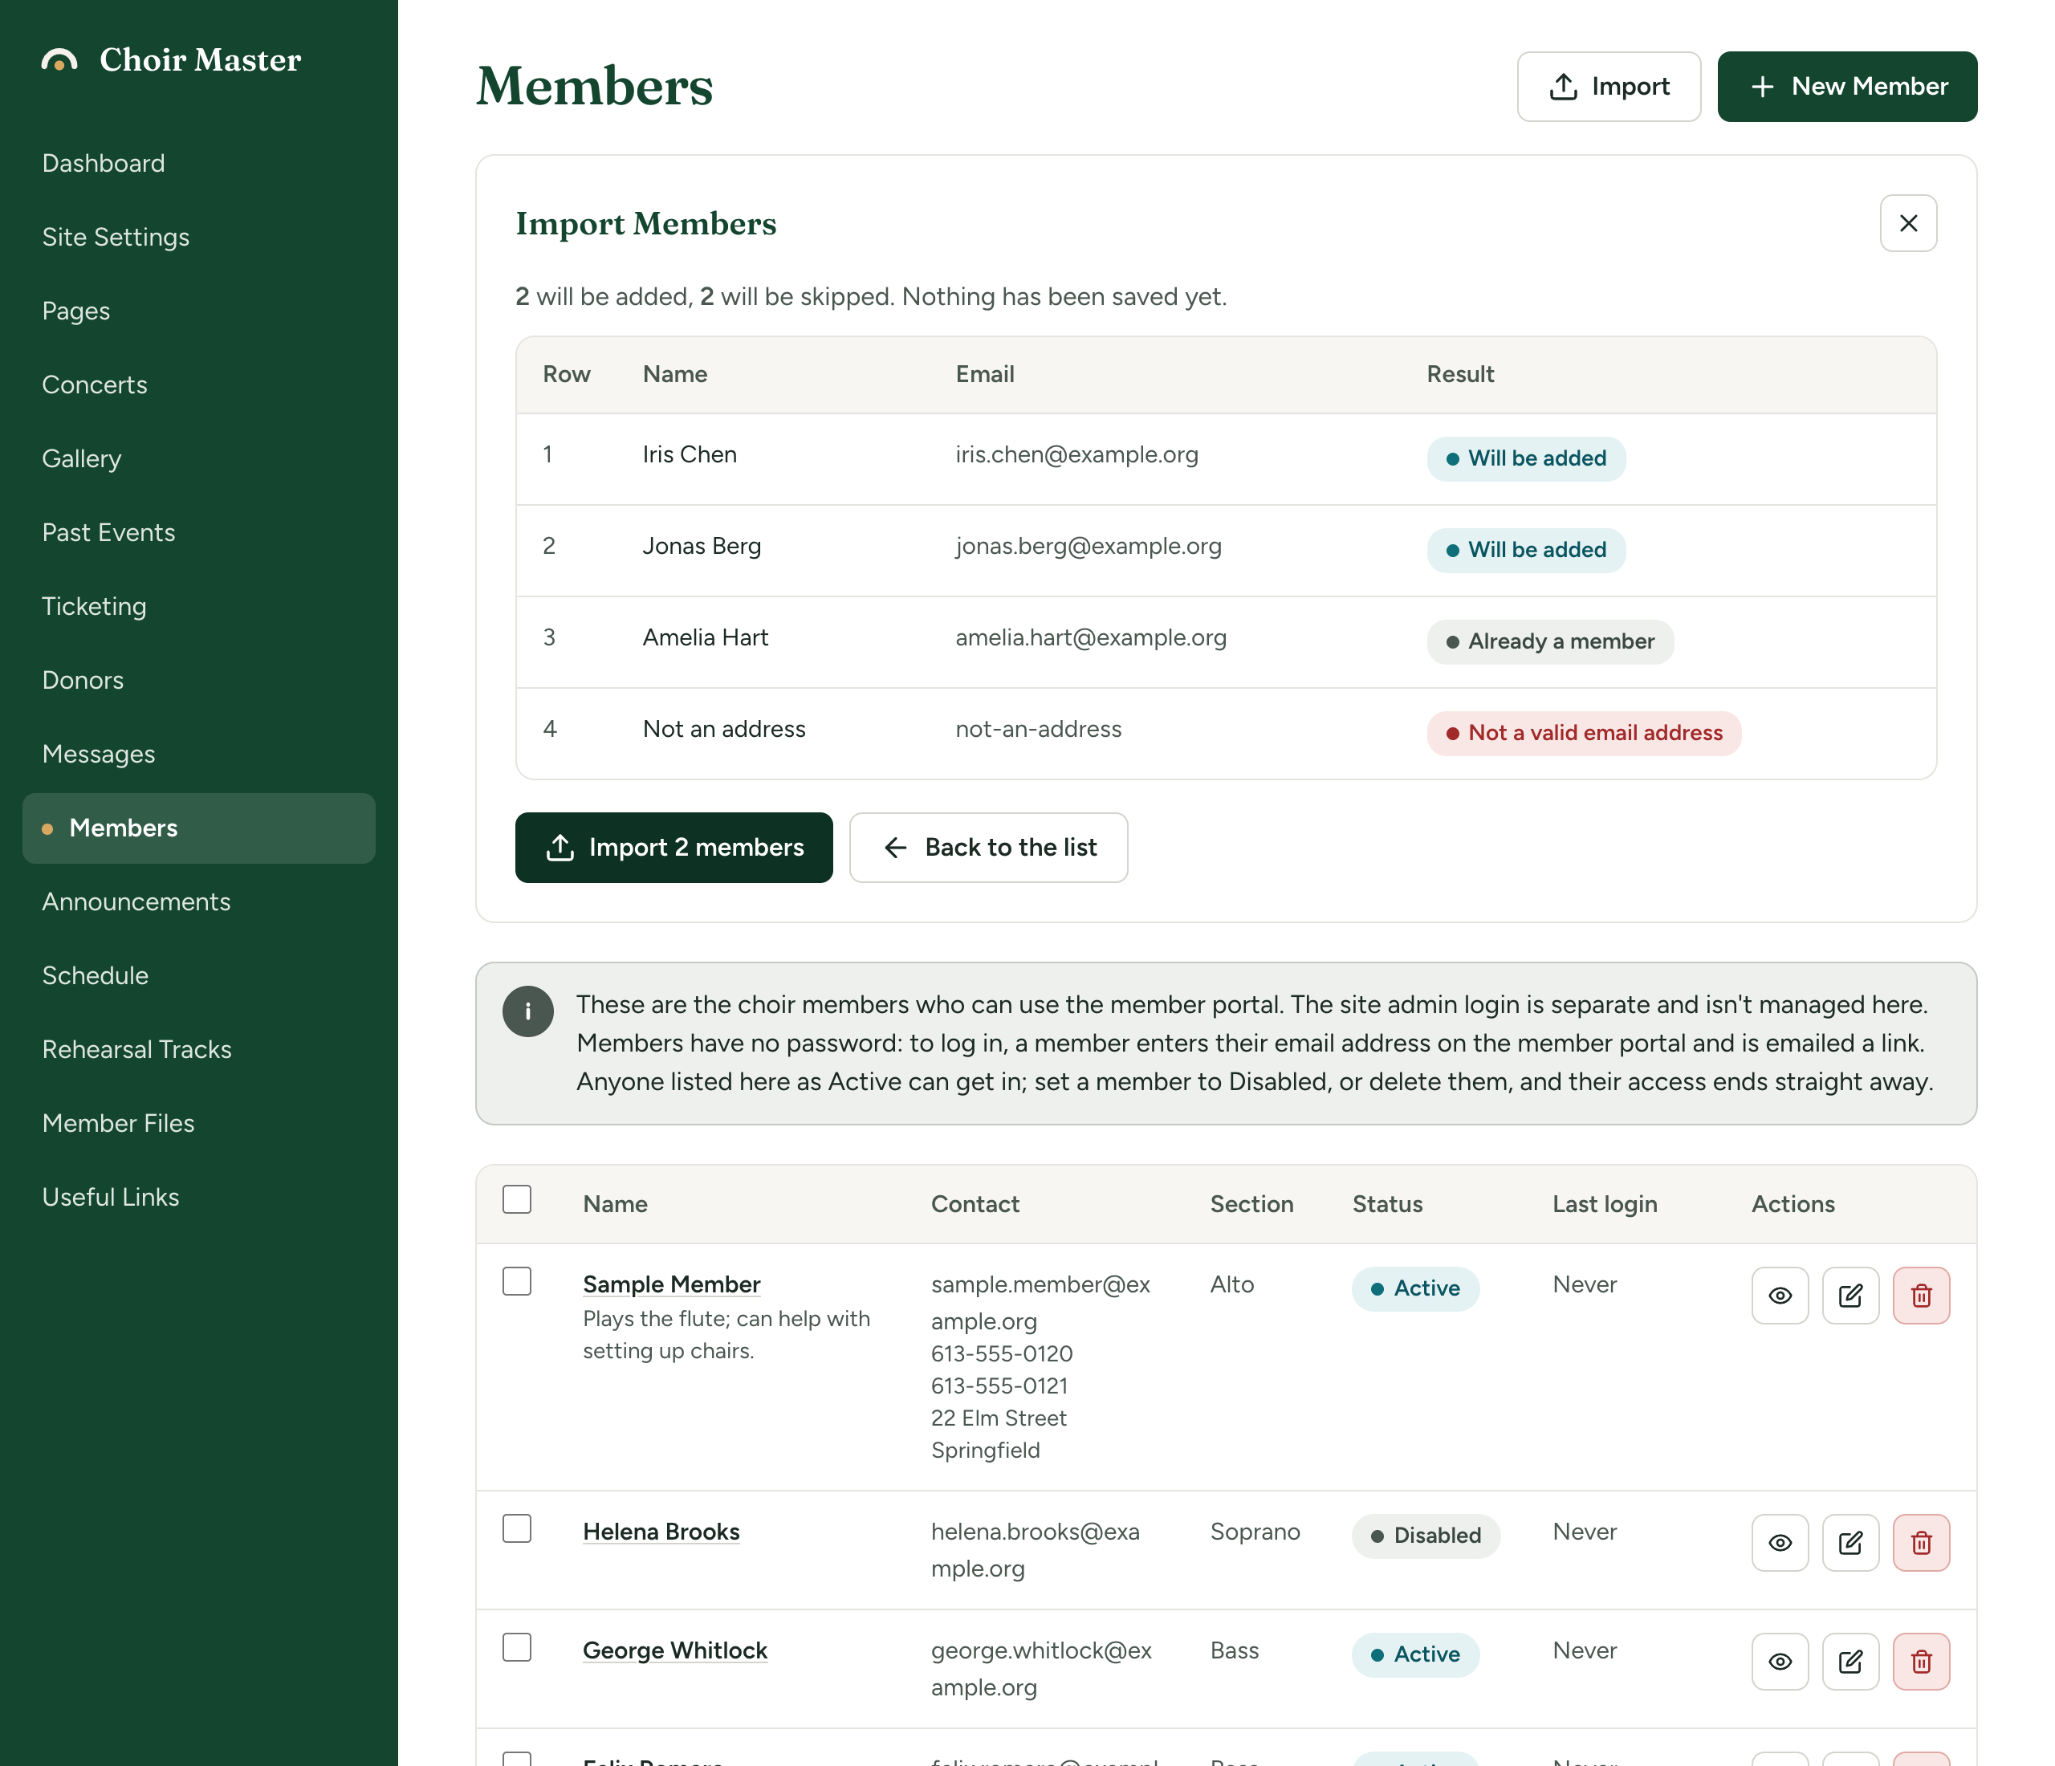The height and width of the screenshot is (1766, 2055).
Task: Check the Helena Brooks row checkbox
Action: click(x=517, y=1528)
